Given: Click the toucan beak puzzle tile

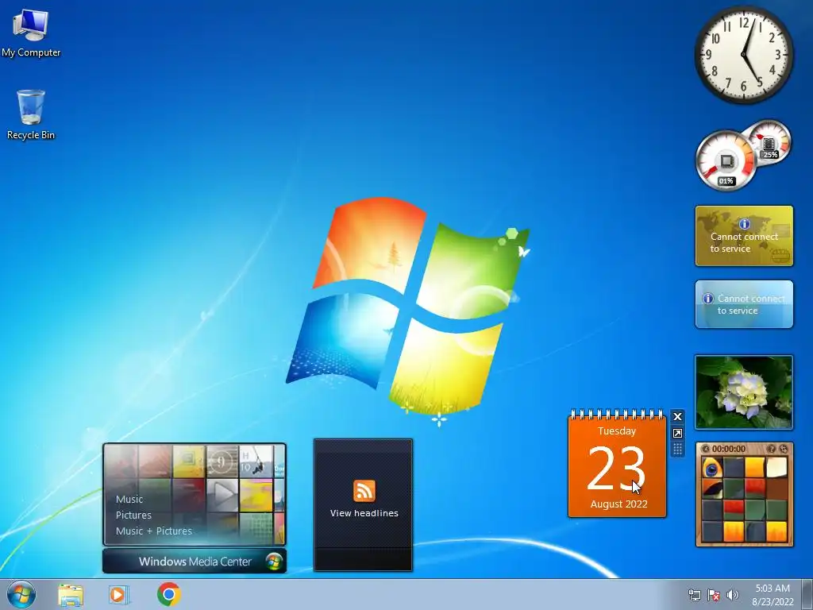Looking at the screenshot, I should [x=712, y=489].
